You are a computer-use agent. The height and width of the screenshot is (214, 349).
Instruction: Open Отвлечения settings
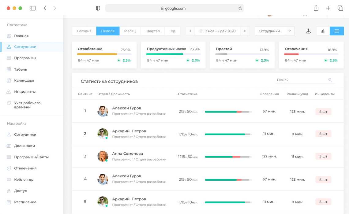point(25,168)
